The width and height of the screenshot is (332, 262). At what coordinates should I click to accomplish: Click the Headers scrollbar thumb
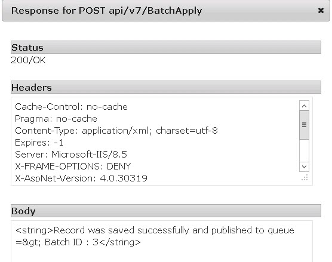[x=305, y=125]
